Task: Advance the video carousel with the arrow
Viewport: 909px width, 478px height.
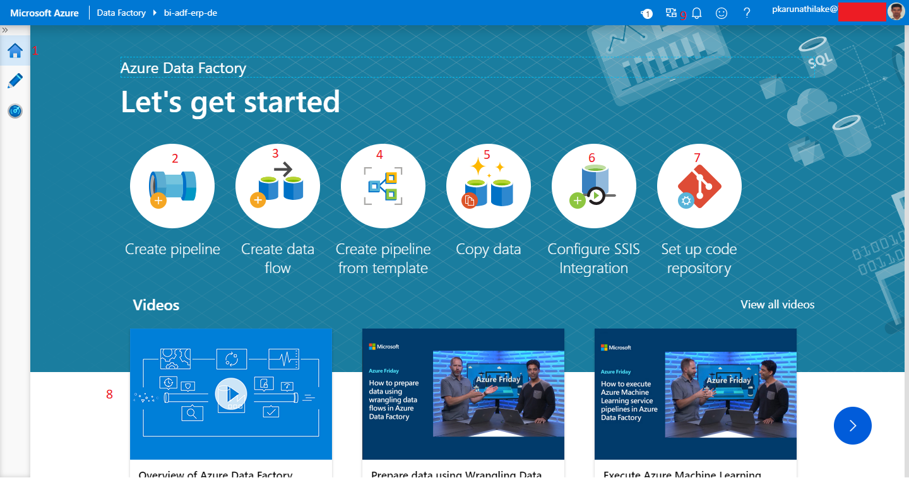Action: tap(852, 426)
